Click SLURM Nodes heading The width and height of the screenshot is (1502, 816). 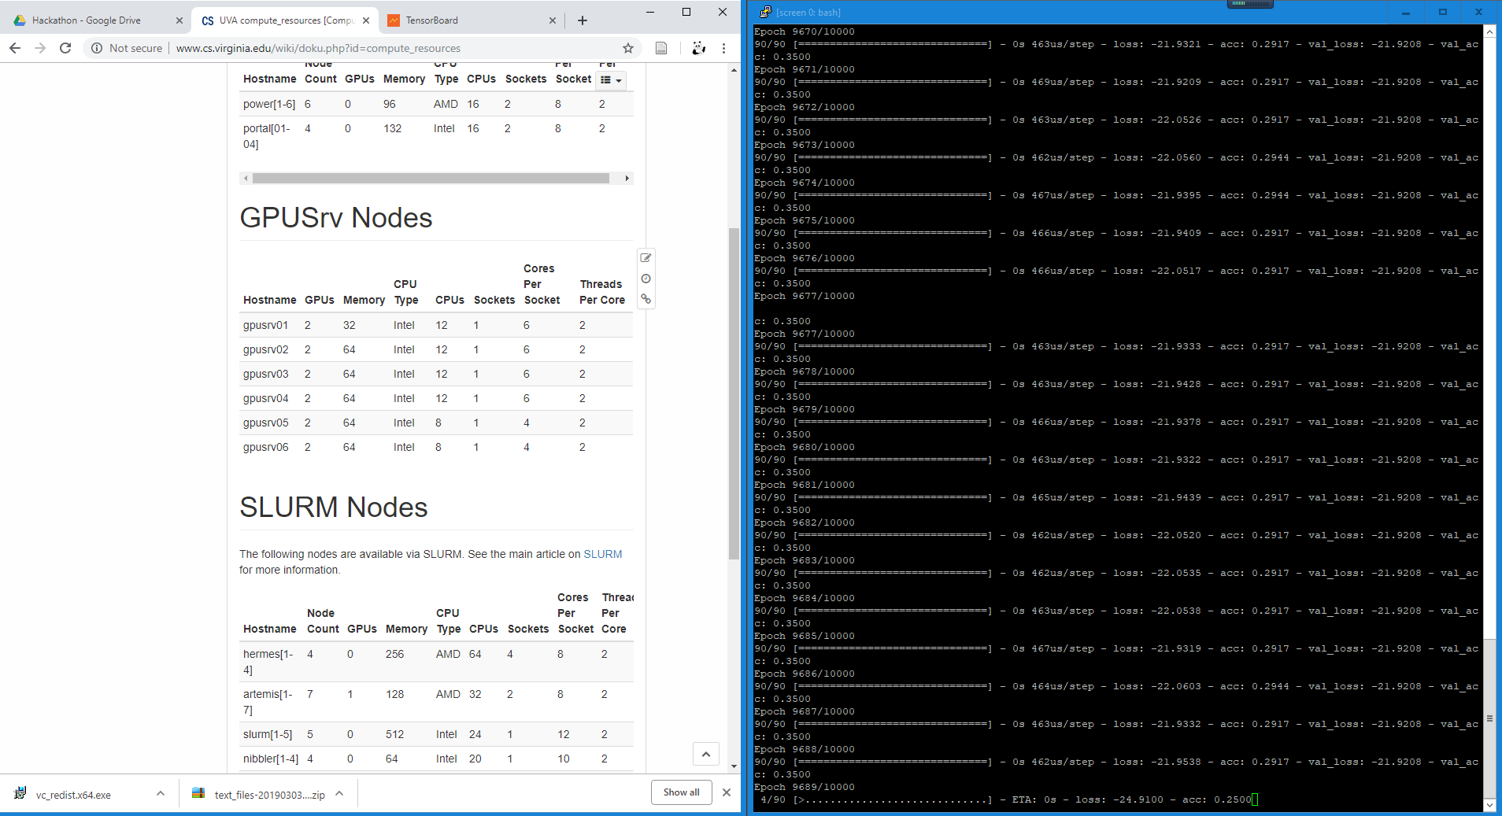(x=334, y=508)
